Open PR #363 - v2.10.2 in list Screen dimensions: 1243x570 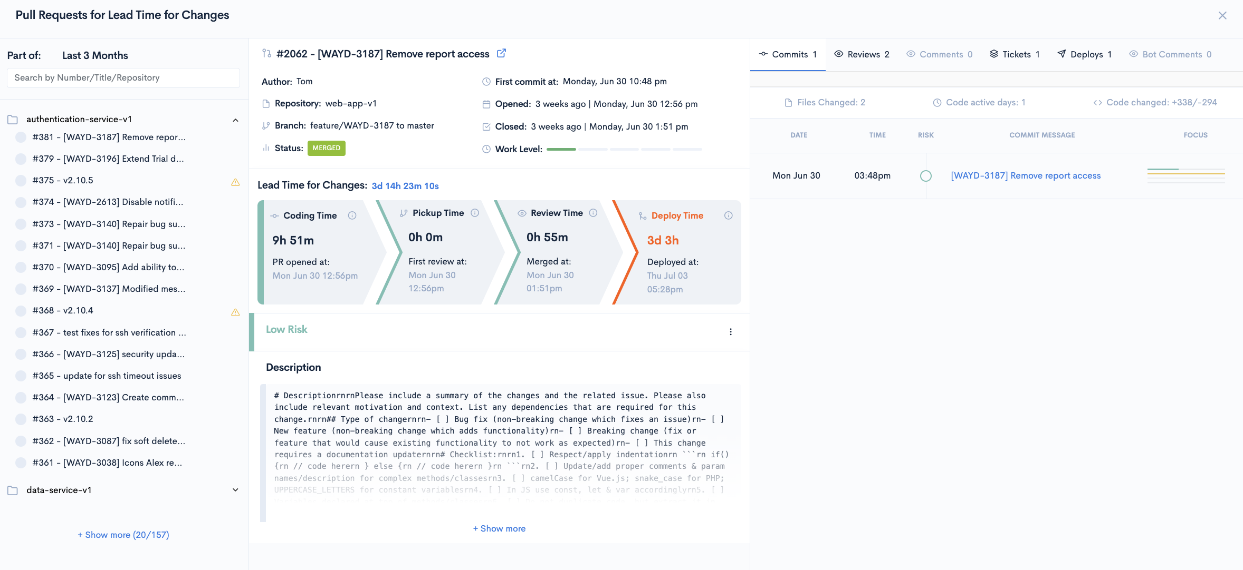pyautogui.click(x=63, y=419)
